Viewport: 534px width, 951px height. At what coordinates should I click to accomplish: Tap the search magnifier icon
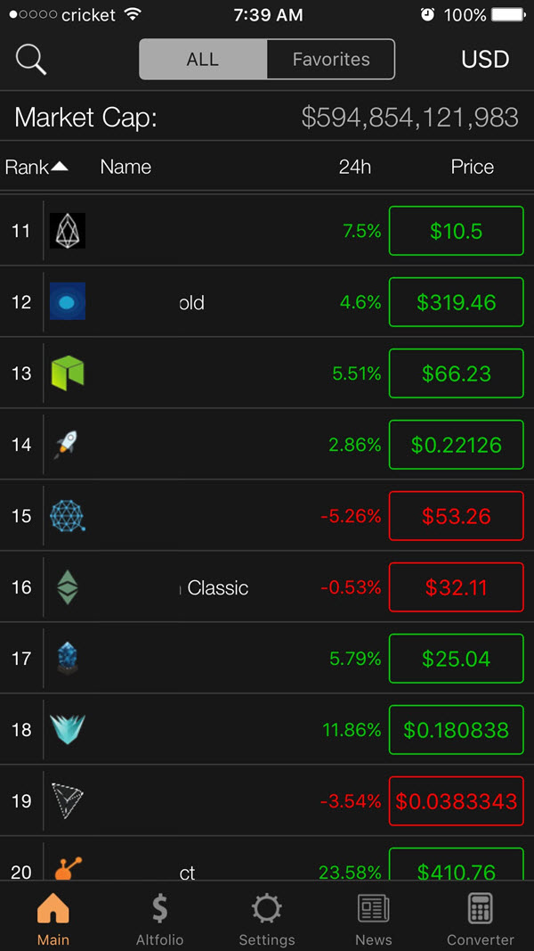31,60
